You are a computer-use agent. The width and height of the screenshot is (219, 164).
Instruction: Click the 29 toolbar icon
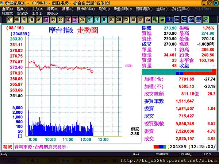point(119,20)
